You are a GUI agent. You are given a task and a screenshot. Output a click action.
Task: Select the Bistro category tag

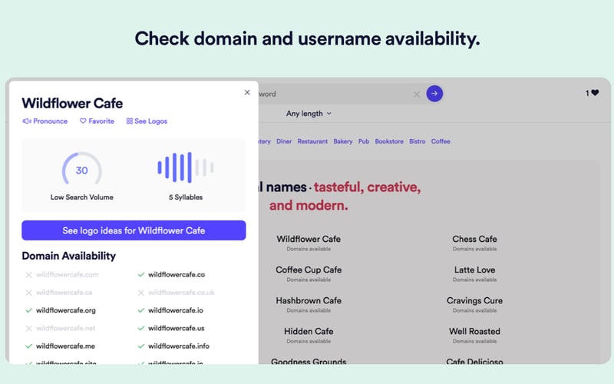(418, 141)
